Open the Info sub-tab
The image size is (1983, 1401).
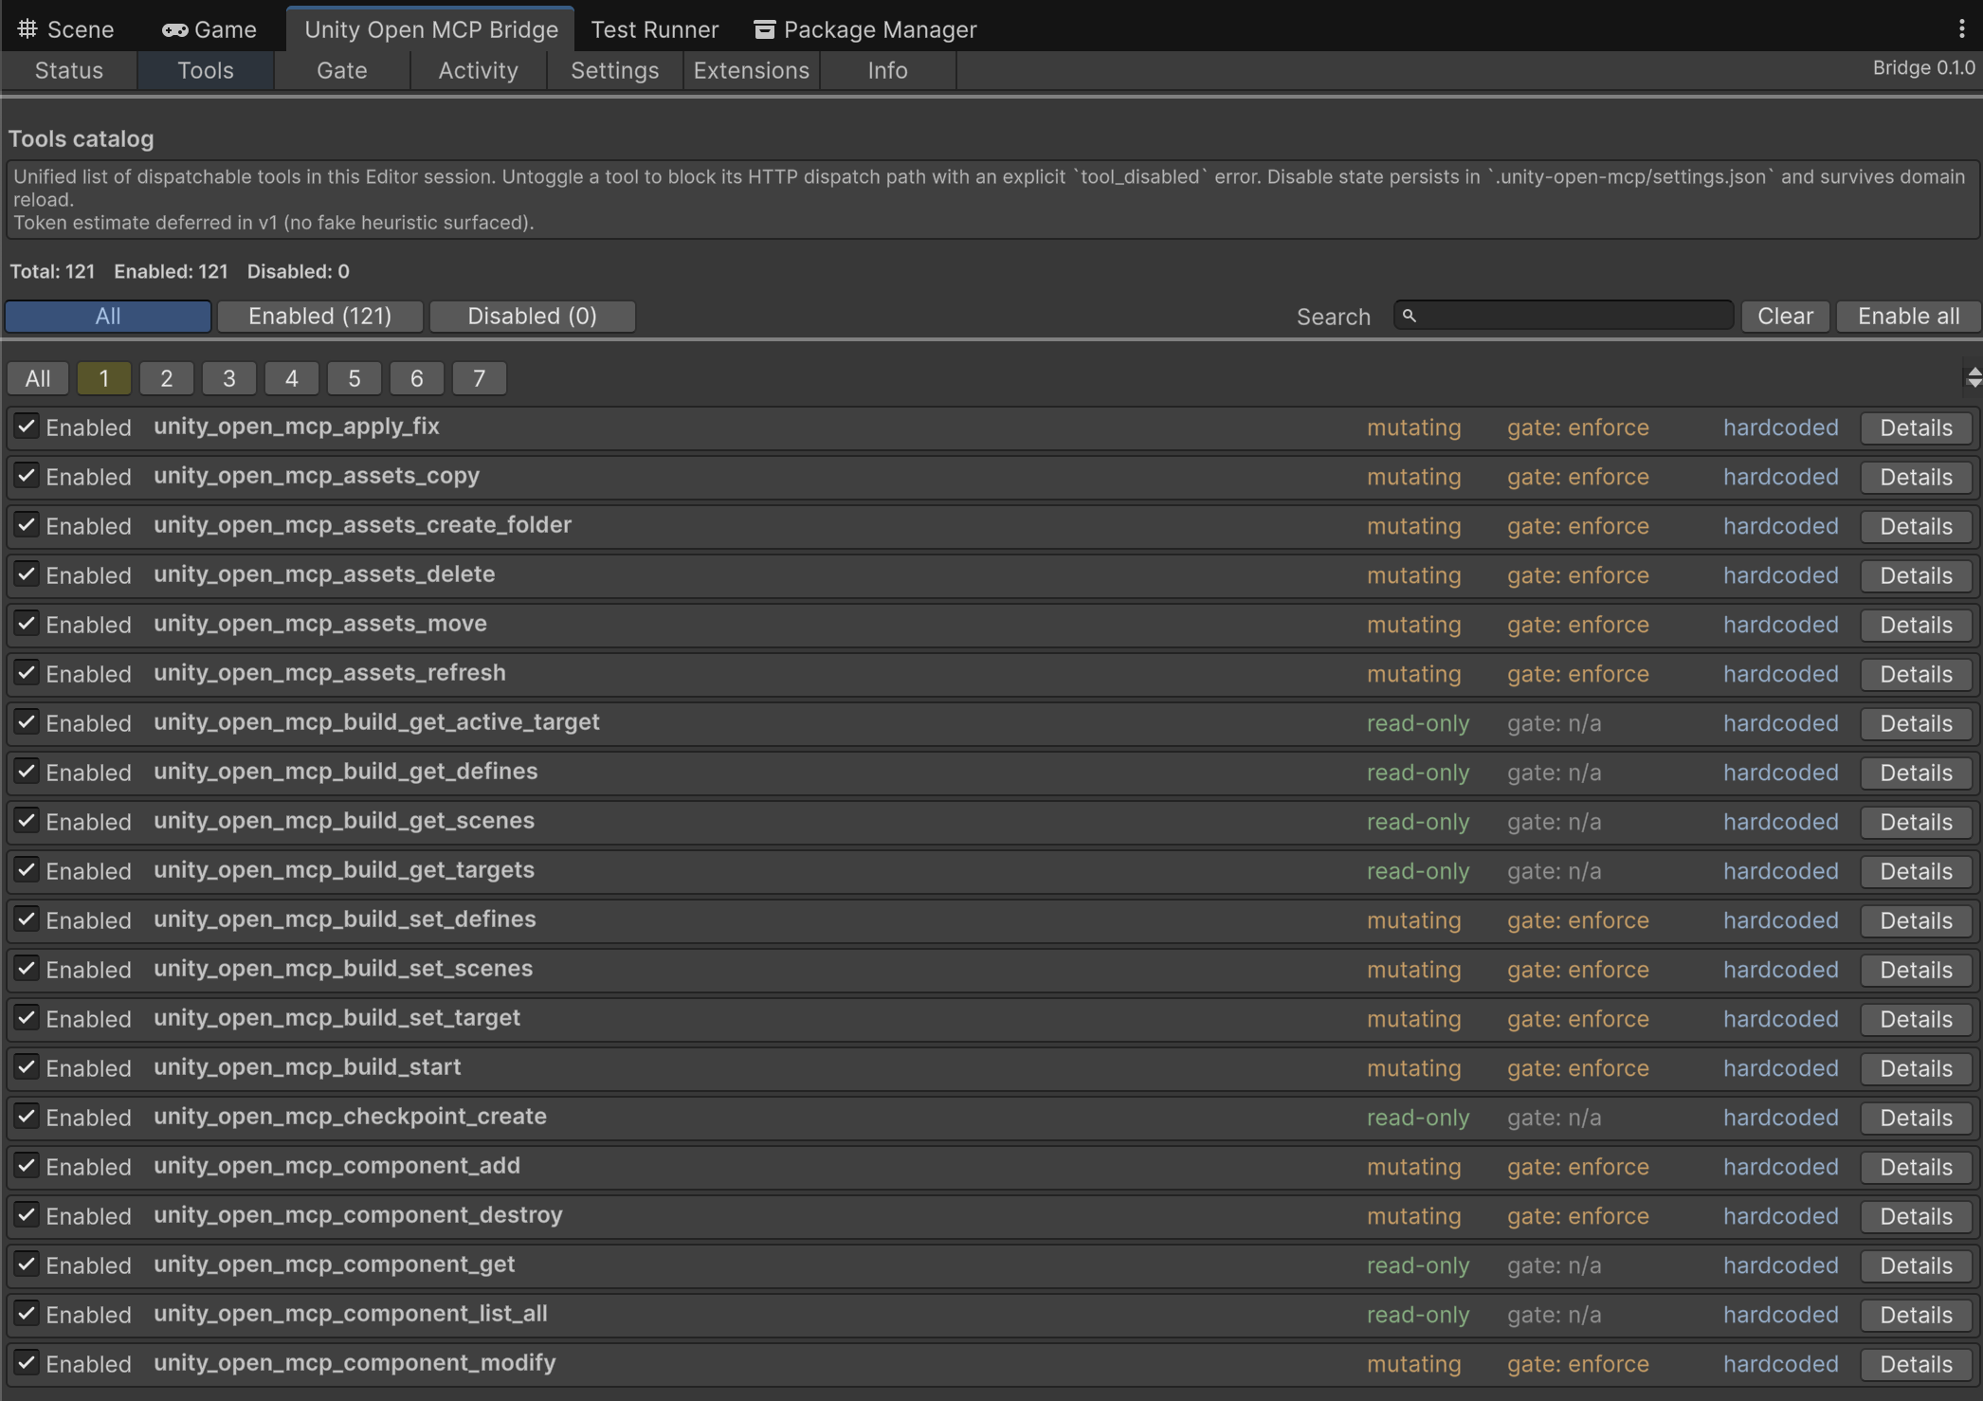click(x=888, y=70)
